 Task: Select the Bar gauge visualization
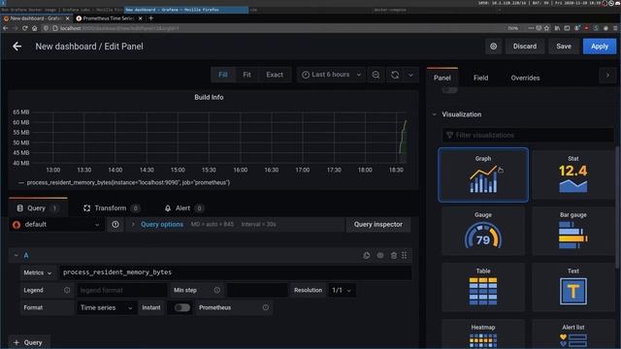pyautogui.click(x=573, y=231)
